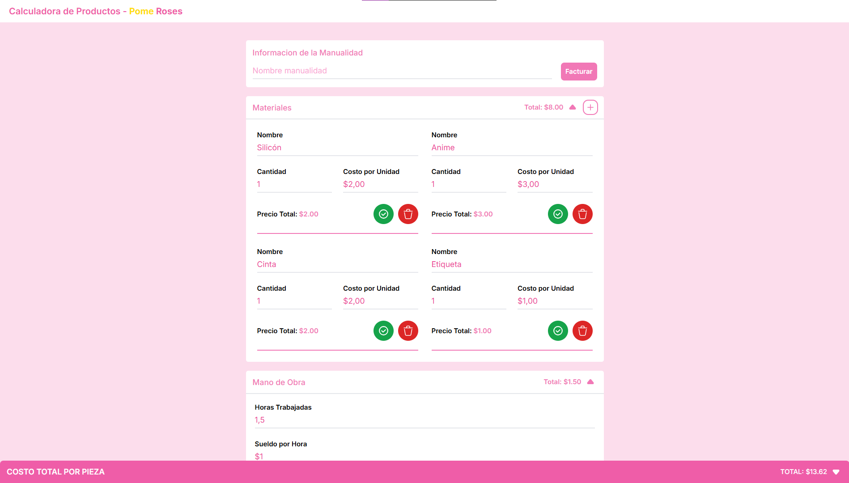The image size is (849, 483).
Task: Remove the Cinta material using trash icon
Action: pyautogui.click(x=408, y=331)
